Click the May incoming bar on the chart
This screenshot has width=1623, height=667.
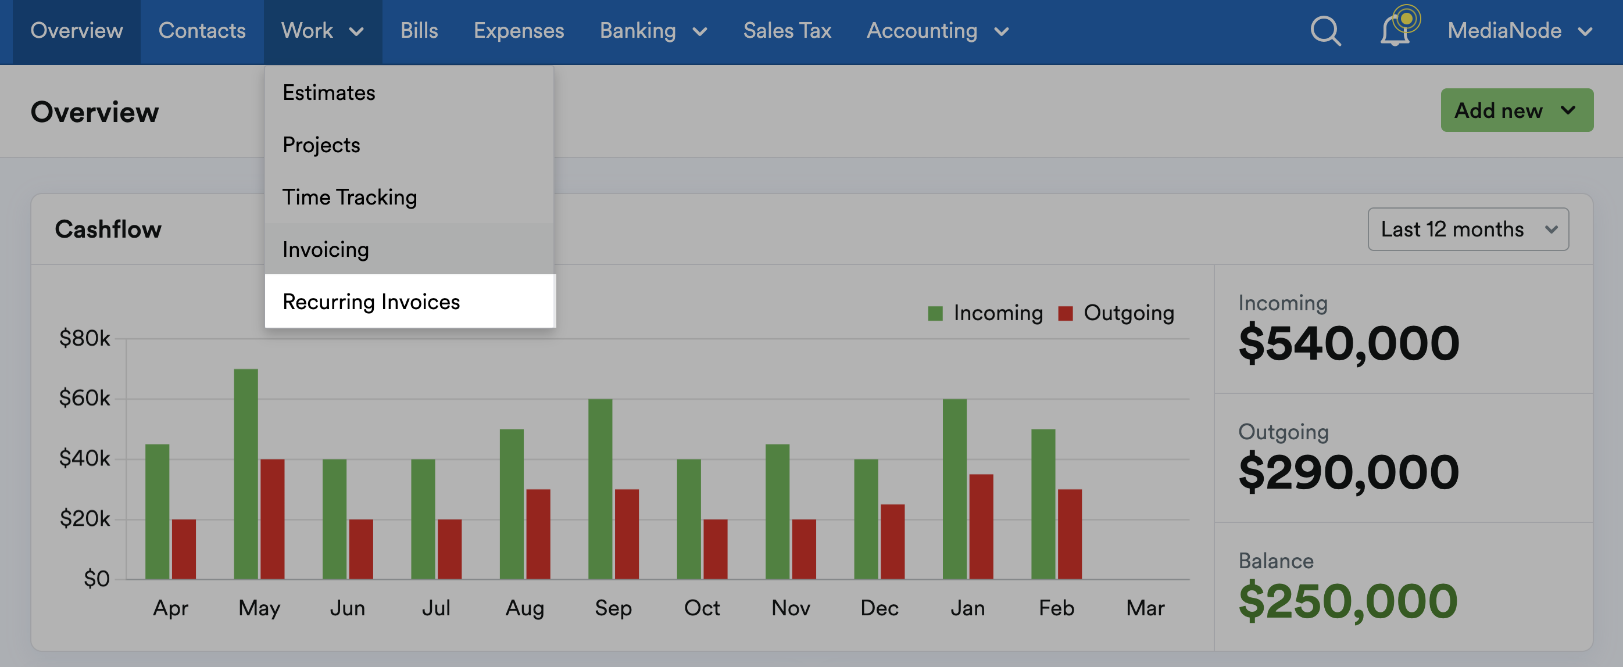point(246,472)
